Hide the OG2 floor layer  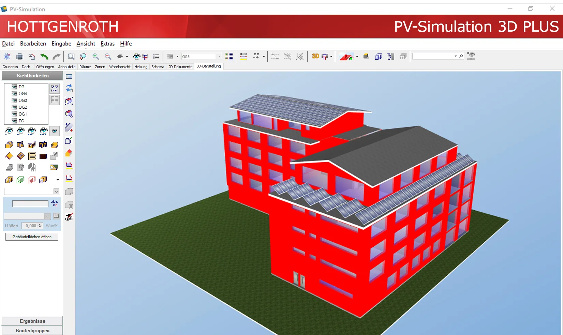point(14,107)
